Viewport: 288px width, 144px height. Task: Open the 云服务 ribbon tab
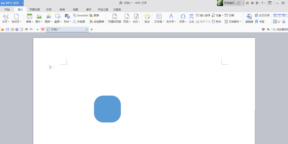tap(117, 10)
